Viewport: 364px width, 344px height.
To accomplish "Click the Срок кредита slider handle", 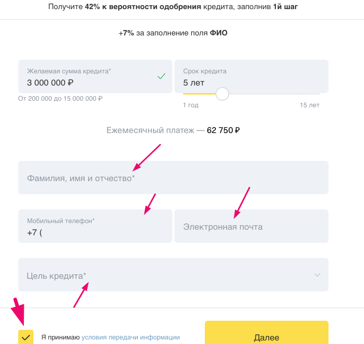I will coord(222,94).
